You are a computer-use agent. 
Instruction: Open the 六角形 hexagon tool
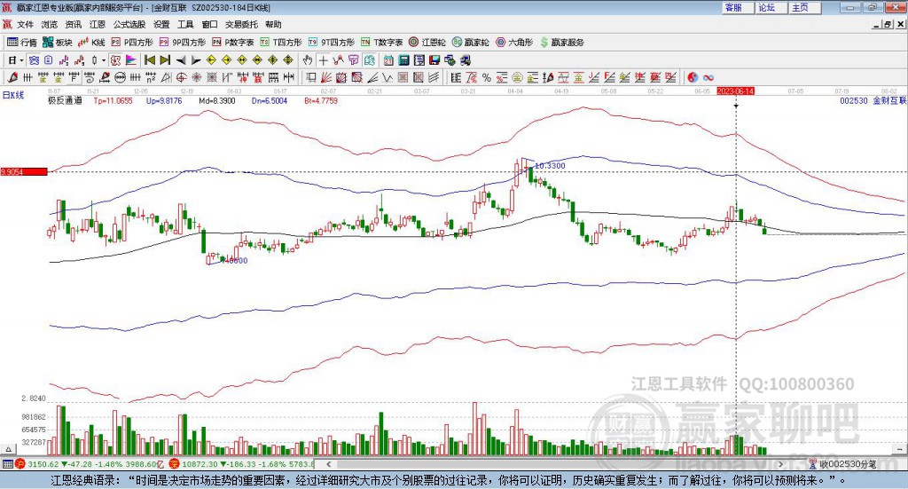514,43
